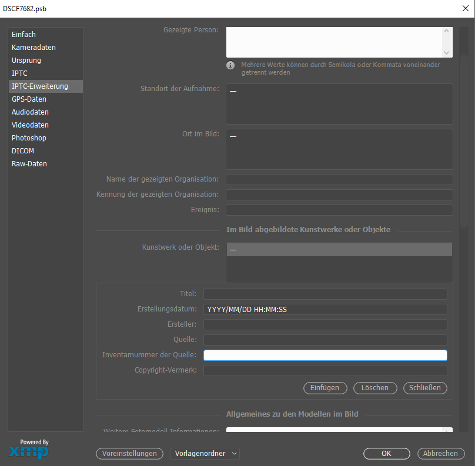
Task: Click the Erstellungsdatum date field
Action: [x=325, y=310]
